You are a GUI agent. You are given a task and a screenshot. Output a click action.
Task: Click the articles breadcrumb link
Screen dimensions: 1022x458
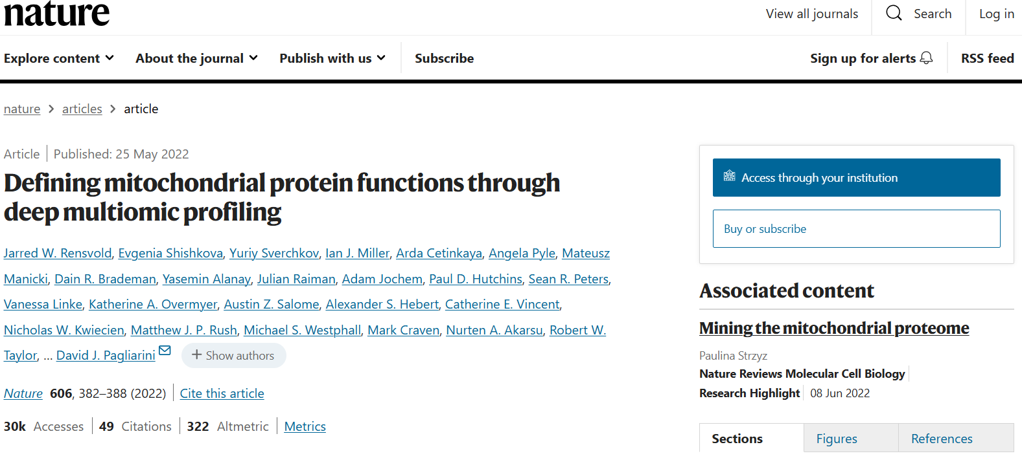point(82,109)
